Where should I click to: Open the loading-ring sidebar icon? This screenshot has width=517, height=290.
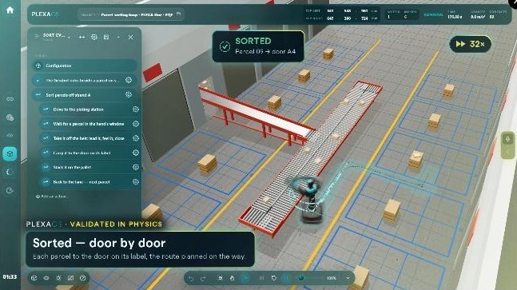pyautogui.click(x=10, y=172)
